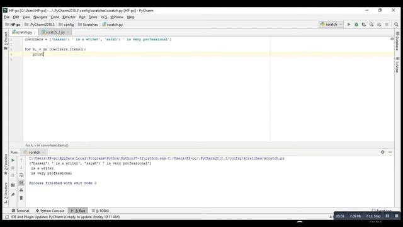The image size is (403, 227).
Task: Open the inspections eye icon in the editor corner
Action: pos(392,39)
